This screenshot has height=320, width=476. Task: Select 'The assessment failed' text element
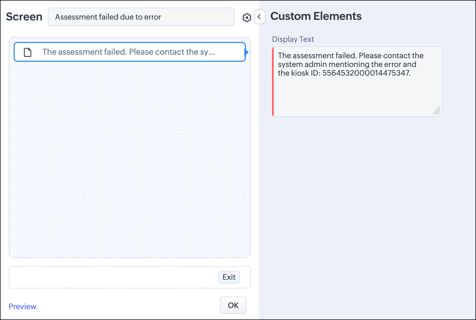pos(130,52)
